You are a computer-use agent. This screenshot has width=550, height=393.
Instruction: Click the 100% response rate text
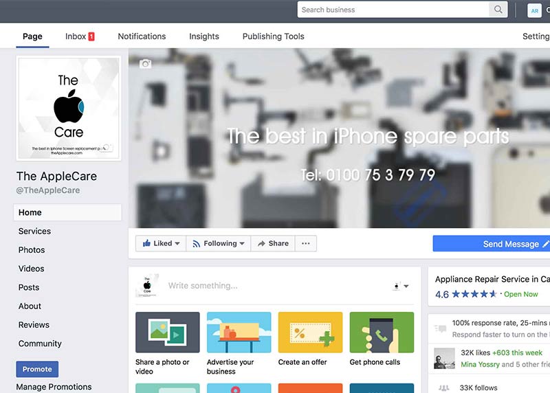(501, 323)
